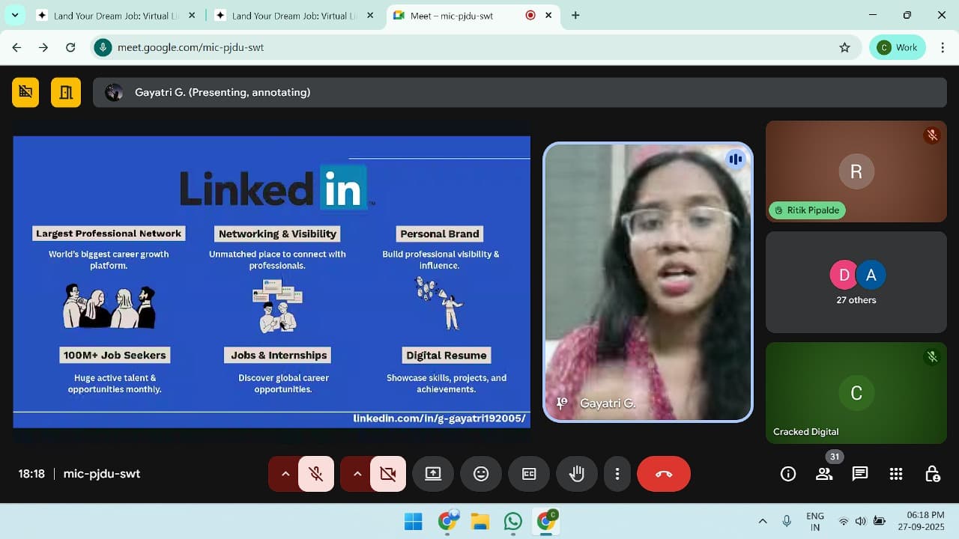Raise your hand in the meeting
The height and width of the screenshot is (539, 959).
pyautogui.click(x=576, y=473)
